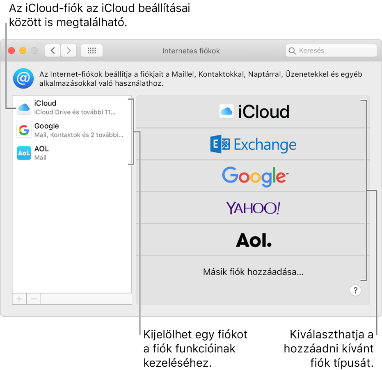This screenshot has width=382, height=370.
Task: Add an account with the plus button
Action: click(x=19, y=299)
